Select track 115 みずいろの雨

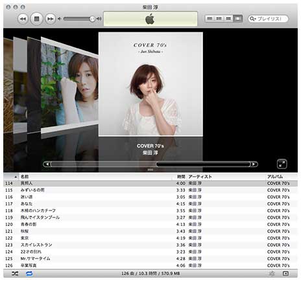(x=150, y=190)
